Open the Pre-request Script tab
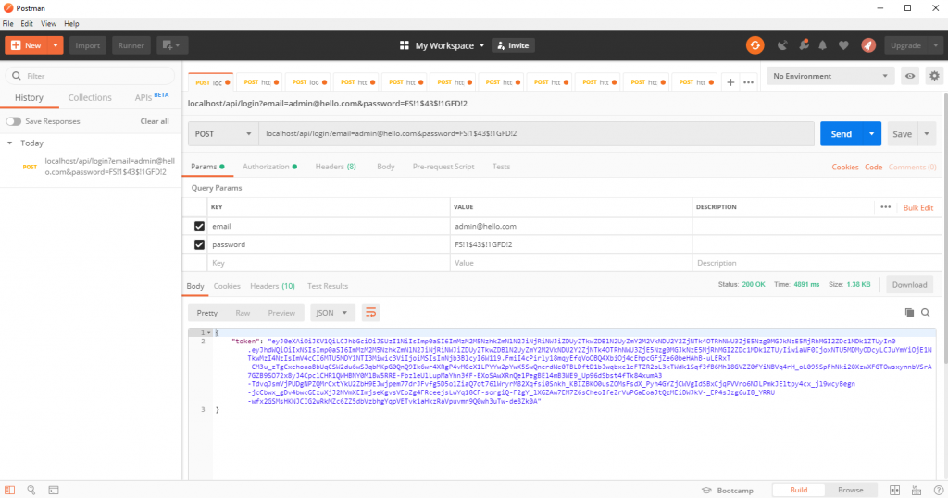948x498 pixels. 443,167
